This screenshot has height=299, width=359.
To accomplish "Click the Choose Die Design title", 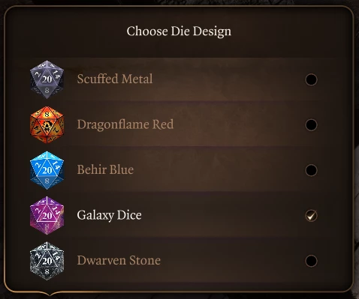I will point(179,31).
